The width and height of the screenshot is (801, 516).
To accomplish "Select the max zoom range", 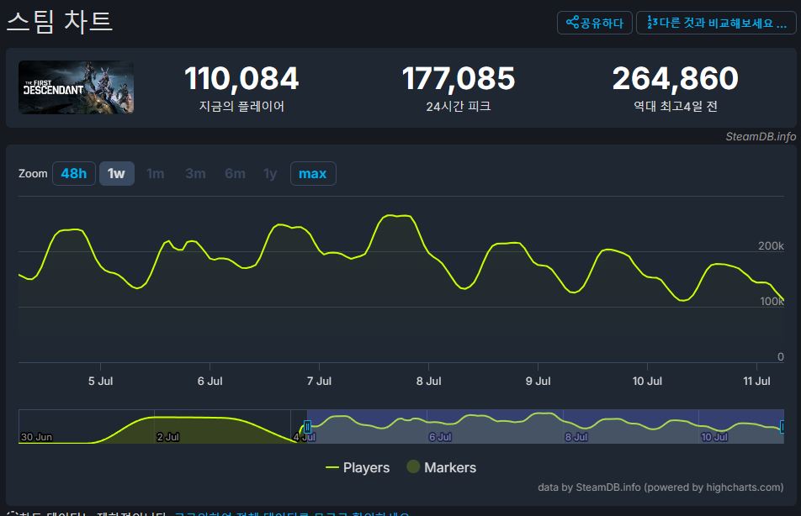I will (x=312, y=174).
